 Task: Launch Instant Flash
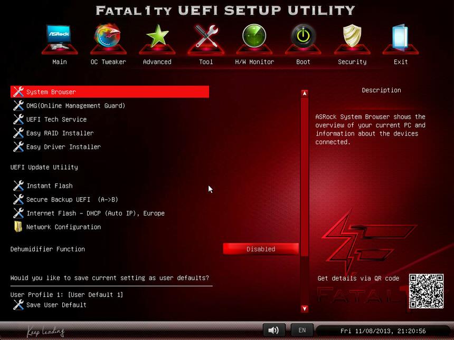(x=50, y=186)
